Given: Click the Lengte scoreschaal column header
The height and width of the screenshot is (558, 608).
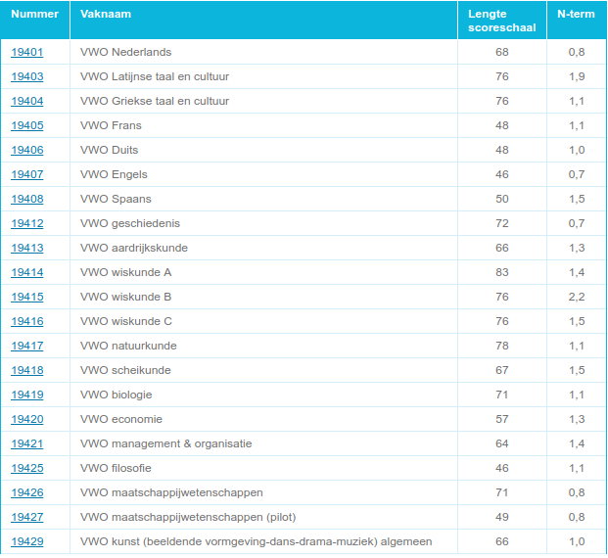Looking at the screenshot, I should click(501, 21).
